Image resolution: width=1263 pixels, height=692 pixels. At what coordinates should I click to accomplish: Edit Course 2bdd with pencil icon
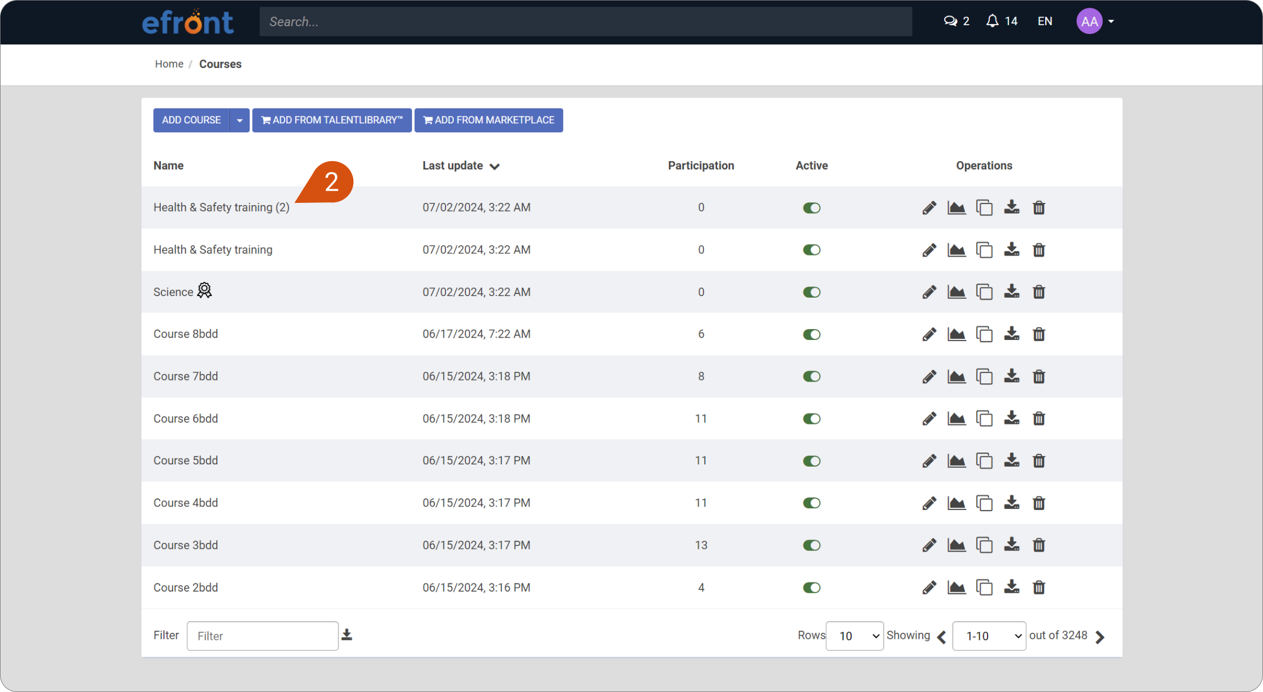pyautogui.click(x=929, y=588)
